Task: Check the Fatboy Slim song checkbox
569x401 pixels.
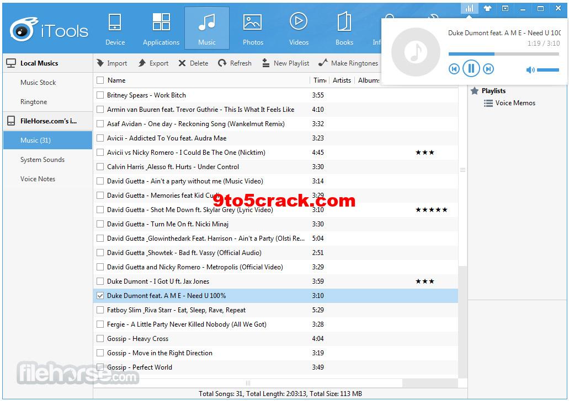Action: point(100,310)
